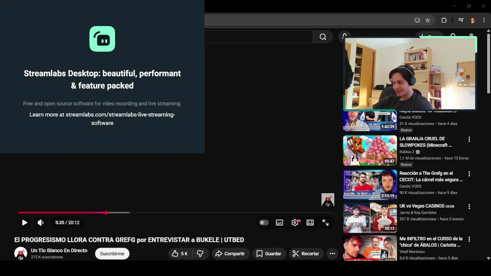Share the video via Compartir
491x276 pixels.
click(x=230, y=254)
